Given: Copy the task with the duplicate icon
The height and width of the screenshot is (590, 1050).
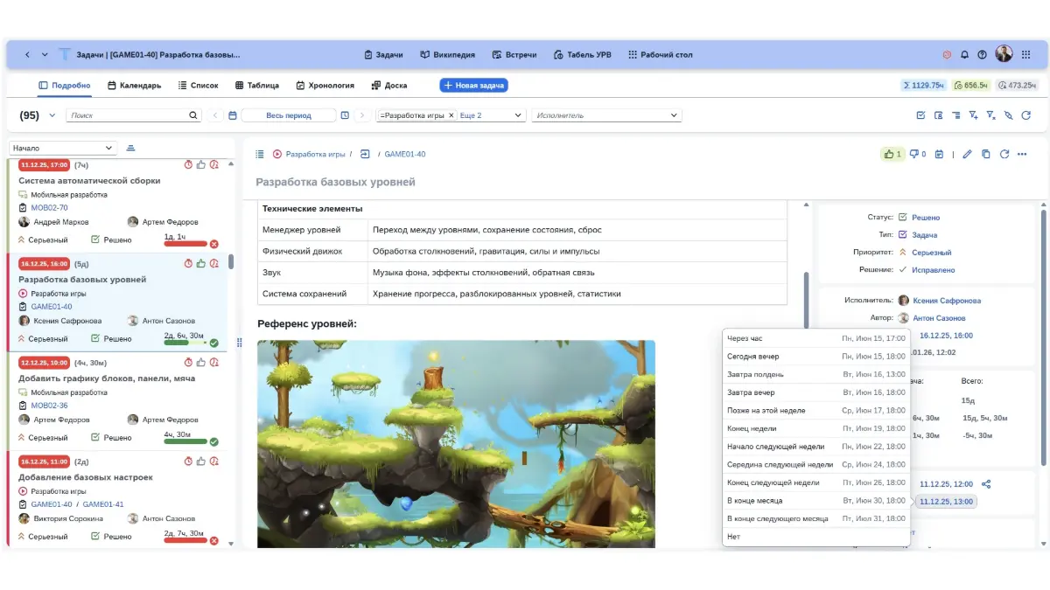Looking at the screenshot, I should tap(985, 154).
